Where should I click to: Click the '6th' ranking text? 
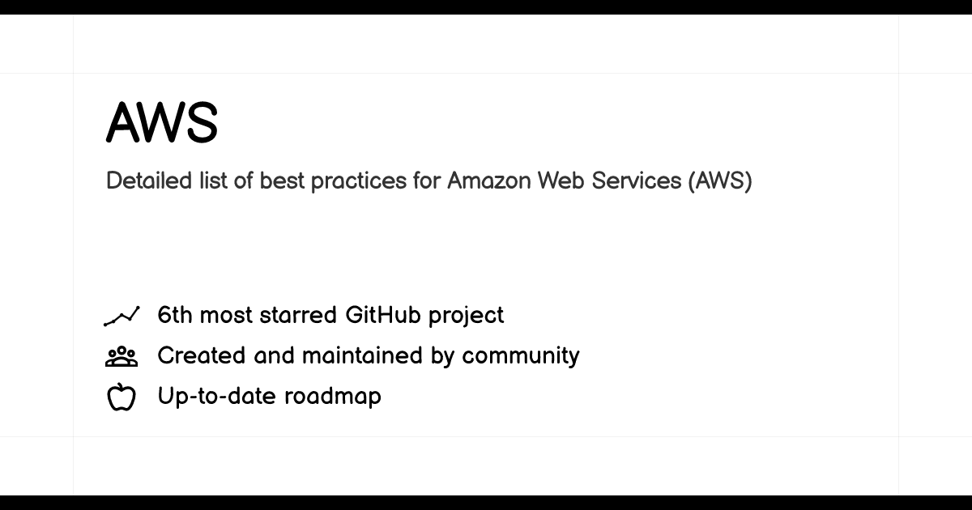pos(175,315)
